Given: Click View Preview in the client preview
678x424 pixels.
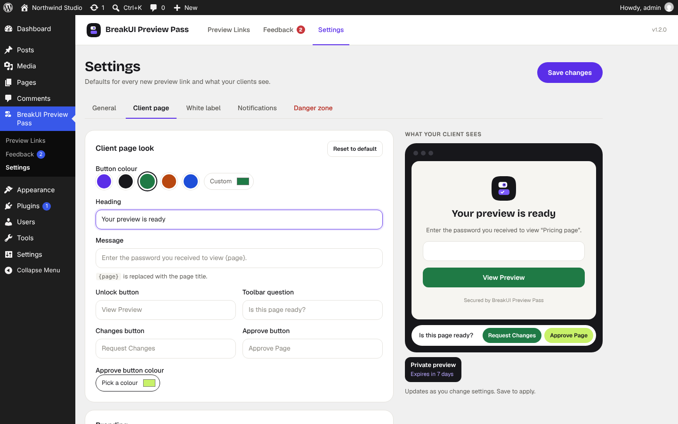Looking at the screenshot, I should click(x=504, y=277).
